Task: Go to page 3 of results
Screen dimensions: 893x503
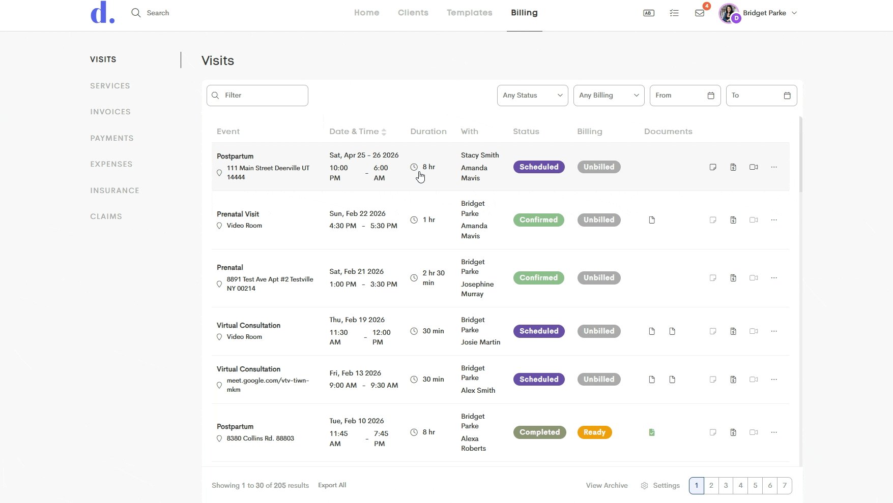Action: point(726,486)
